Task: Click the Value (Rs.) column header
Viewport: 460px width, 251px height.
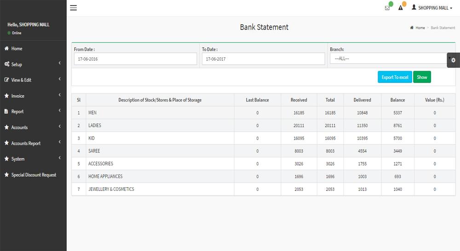Action: tap(435, 100)
